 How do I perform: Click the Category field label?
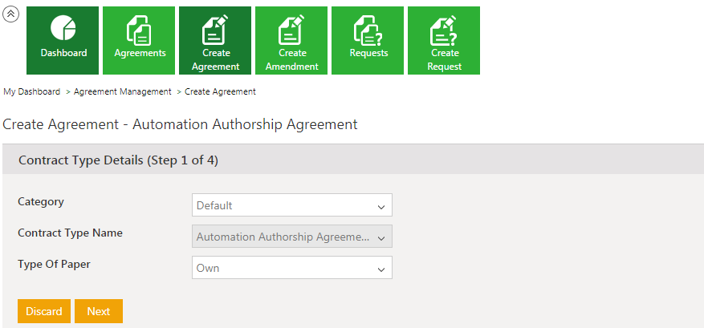coord(41,202)
